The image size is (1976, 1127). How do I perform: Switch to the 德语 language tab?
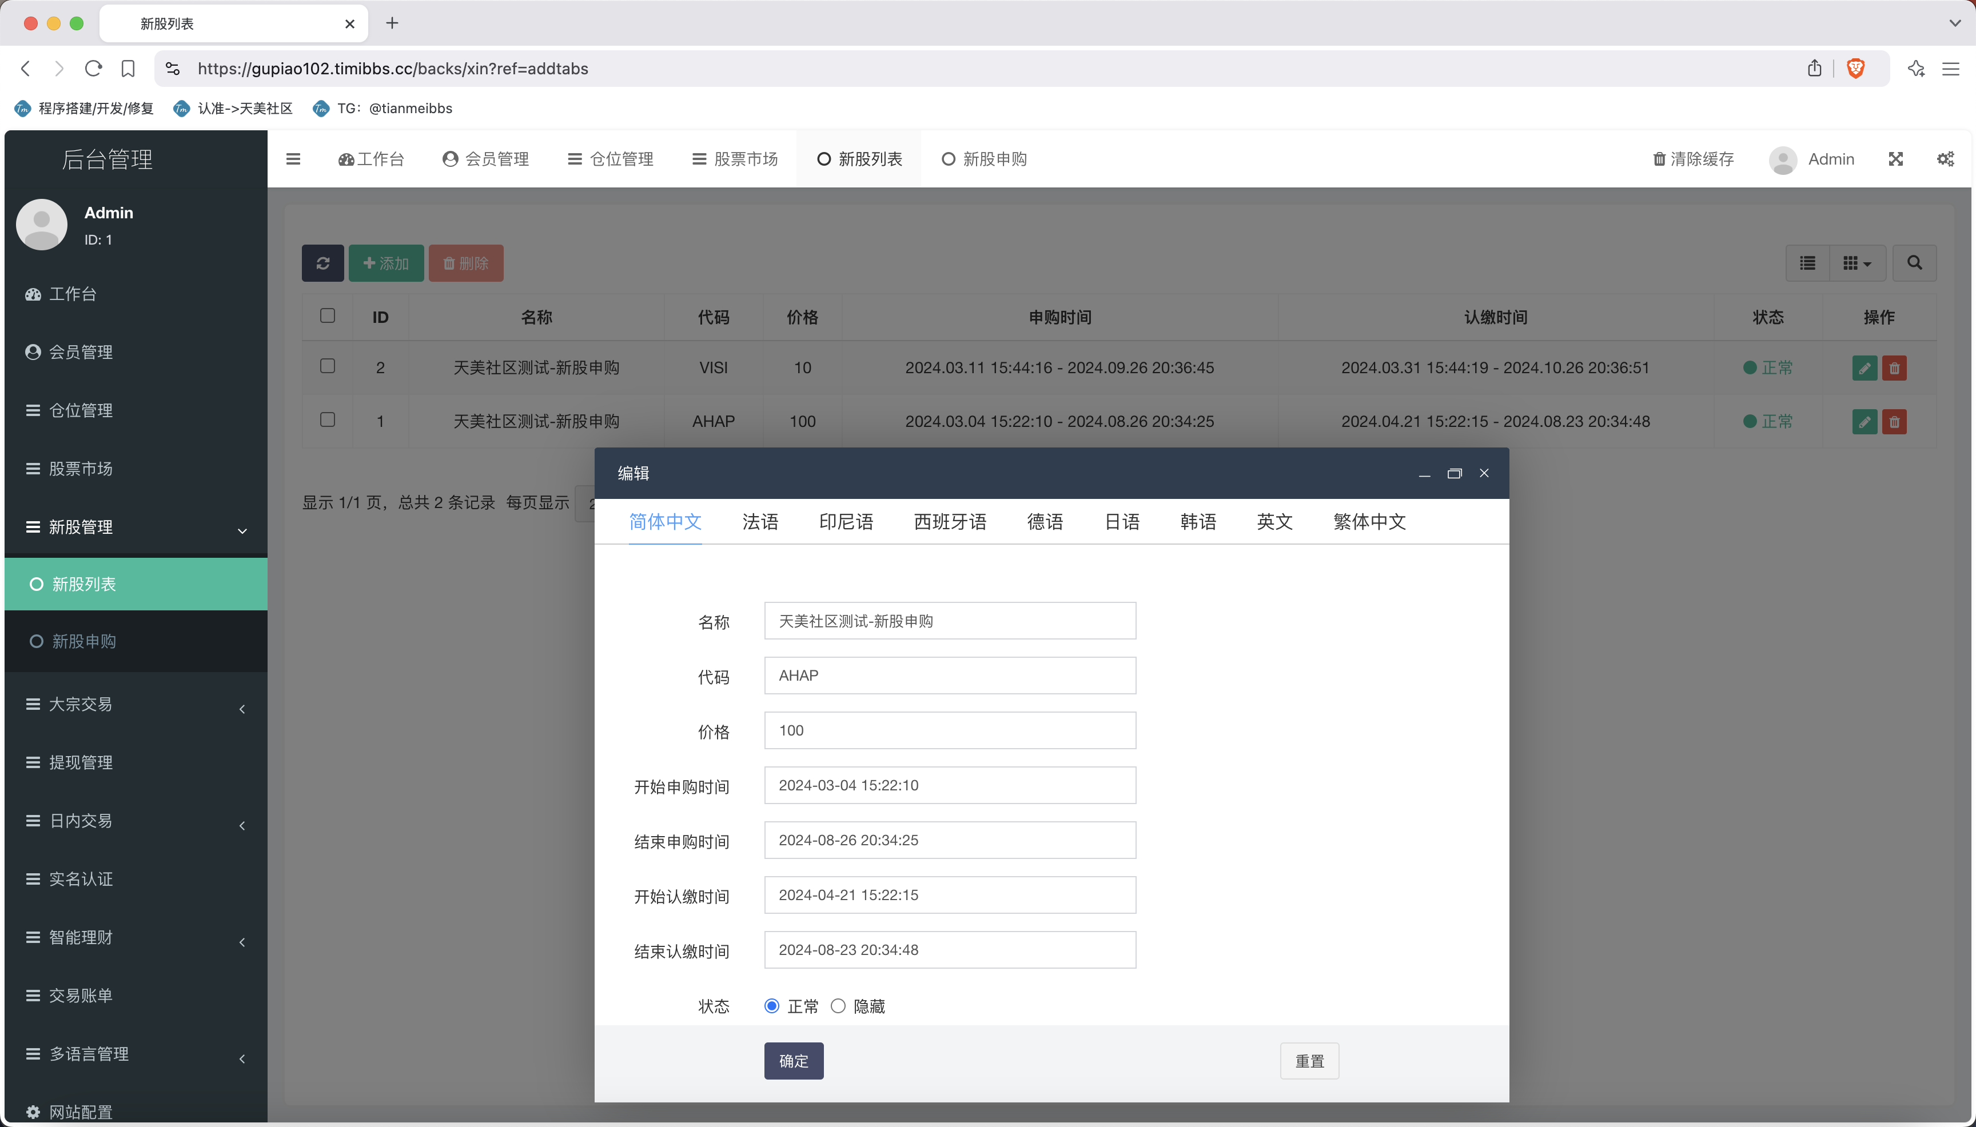point(1045,522)
